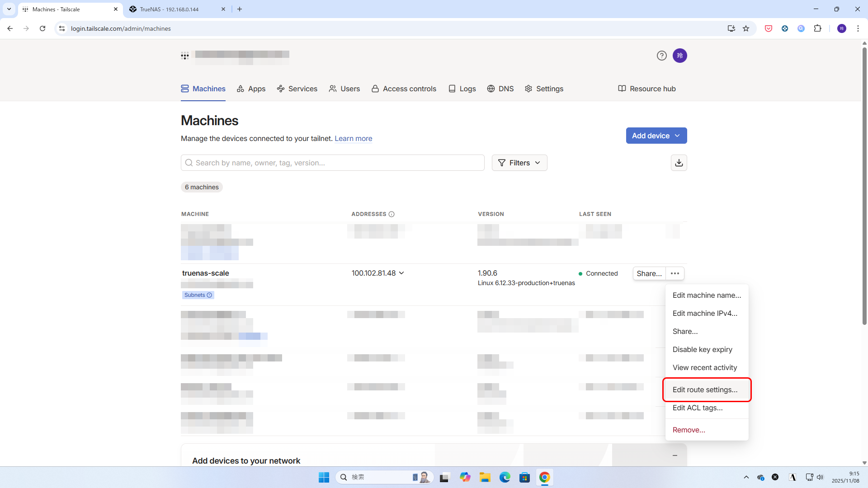This screenshot has width=868, height=488.
Task: Open the Add device dropdown
Action: coord(656,136)
